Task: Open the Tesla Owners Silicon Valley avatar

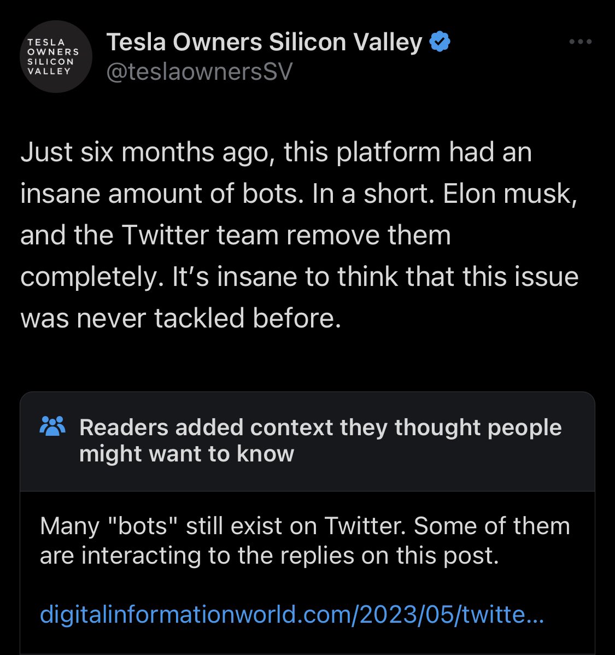Action: pos(56,56)
